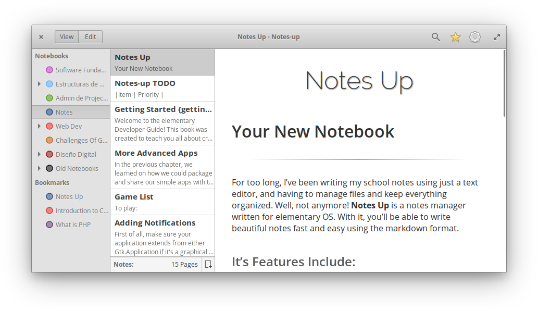Click the red circle of Web Dev
The height and width of the screenshot is (311, 538).
49,126
